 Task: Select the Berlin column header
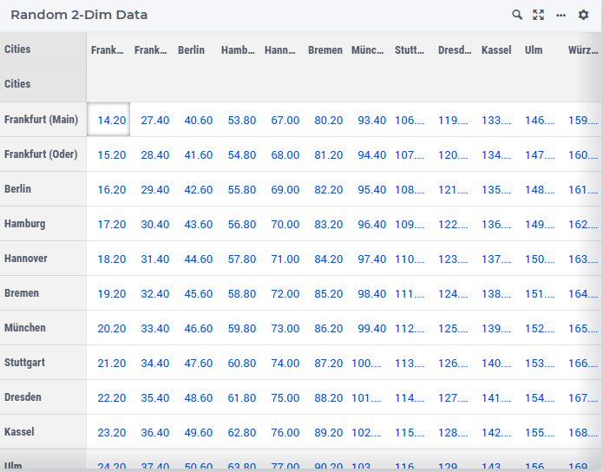191,50
